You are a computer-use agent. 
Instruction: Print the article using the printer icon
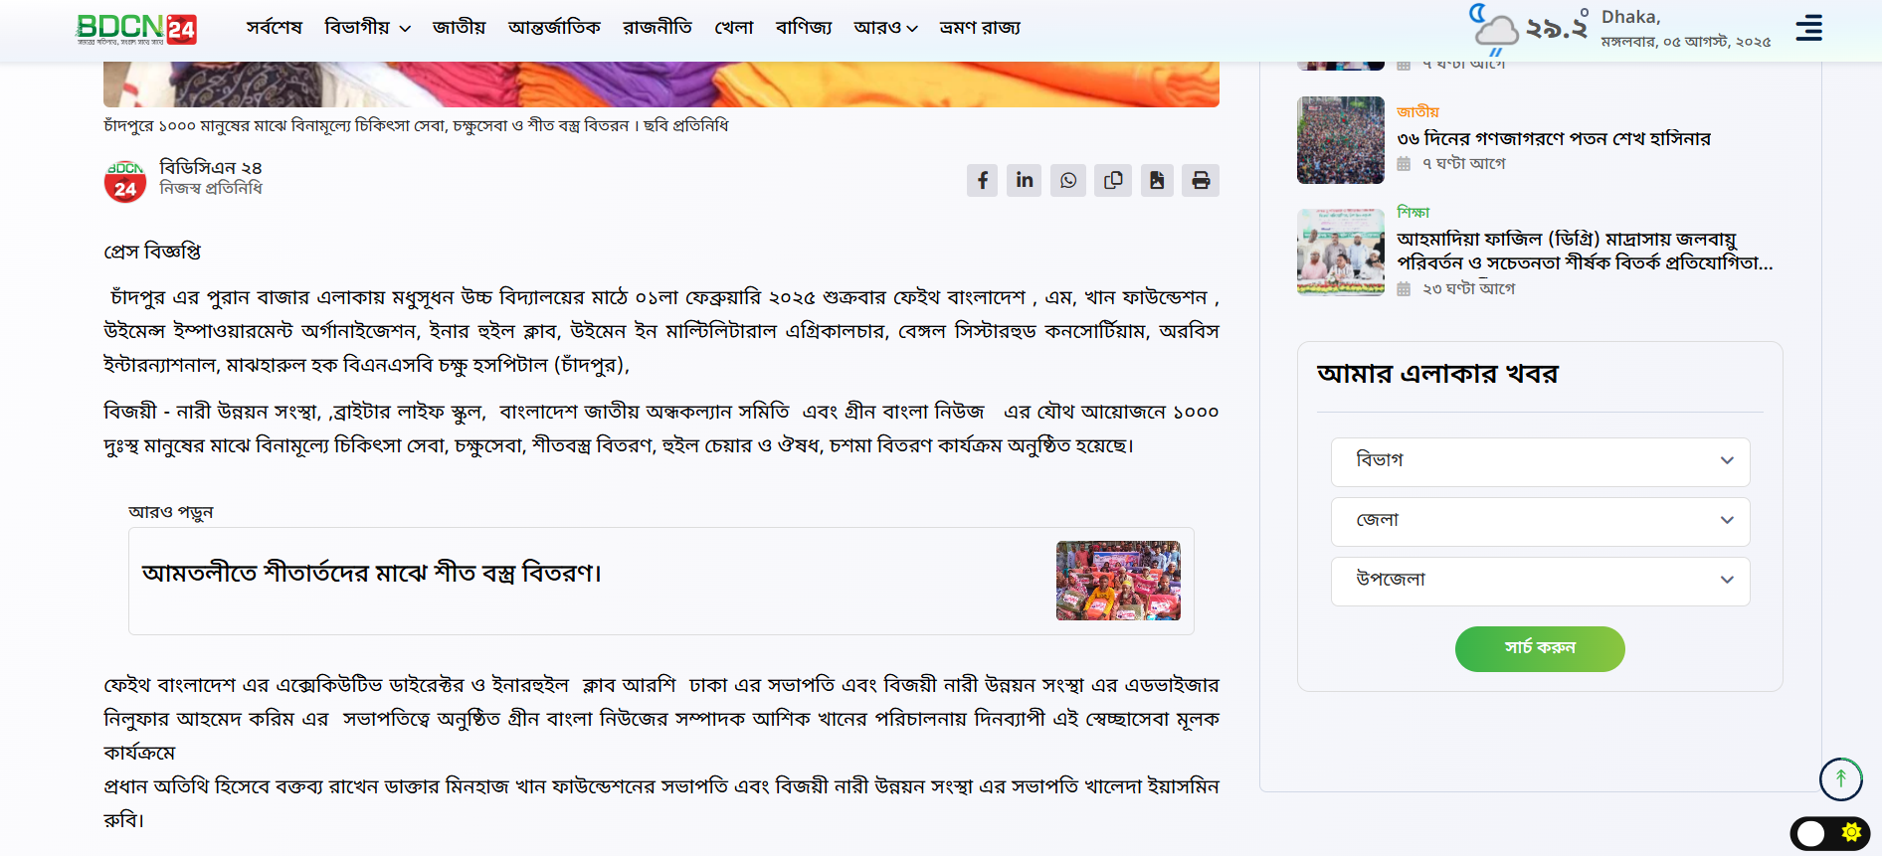click(1201, 180)
